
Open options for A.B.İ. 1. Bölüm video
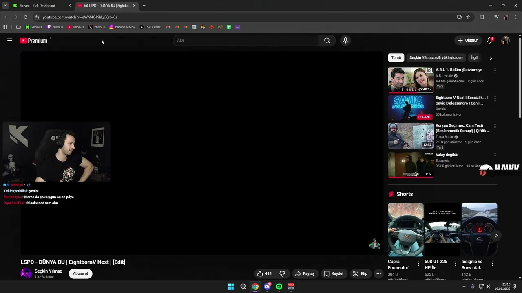pyautogui.click(x=495, y=70)
